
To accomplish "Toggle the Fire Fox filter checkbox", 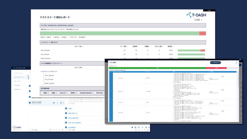I will (x=95, y=93).
